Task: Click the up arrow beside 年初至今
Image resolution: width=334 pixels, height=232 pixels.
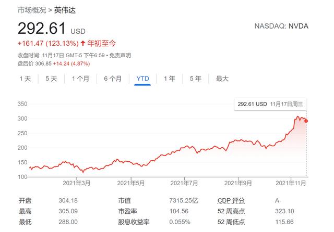Action: 83,44
